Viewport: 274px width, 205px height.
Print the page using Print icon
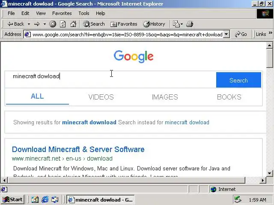pos(190,24)
